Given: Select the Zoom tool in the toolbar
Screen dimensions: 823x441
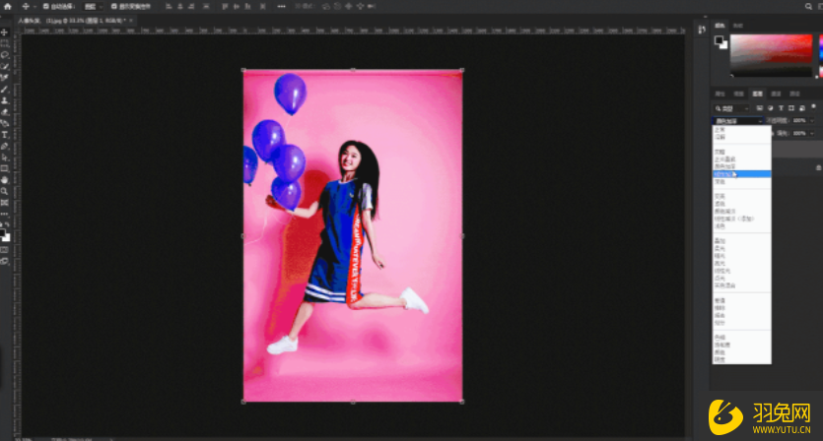Looking at the screenshot, I should [5, 191].
